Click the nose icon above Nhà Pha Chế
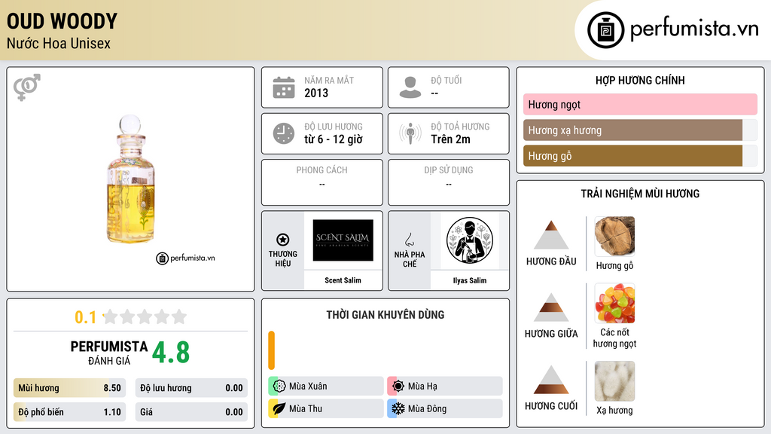Screen dimensions: 771x434 [409, 240]
